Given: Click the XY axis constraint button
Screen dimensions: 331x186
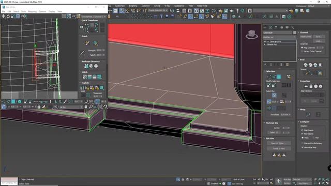Looking at the screenshot, I should click(x=91, y=102).
